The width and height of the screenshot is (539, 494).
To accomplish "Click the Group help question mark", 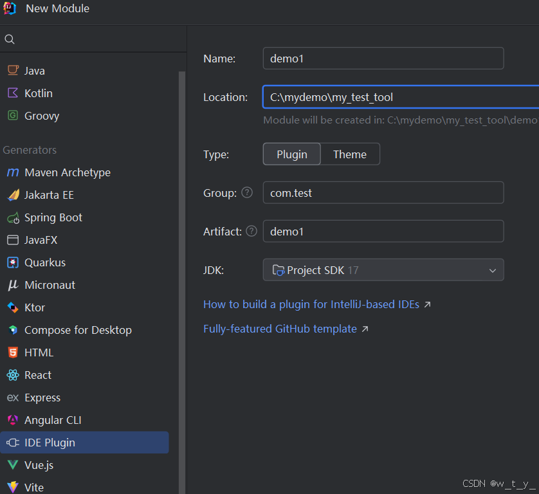I will tap(247, 192).
